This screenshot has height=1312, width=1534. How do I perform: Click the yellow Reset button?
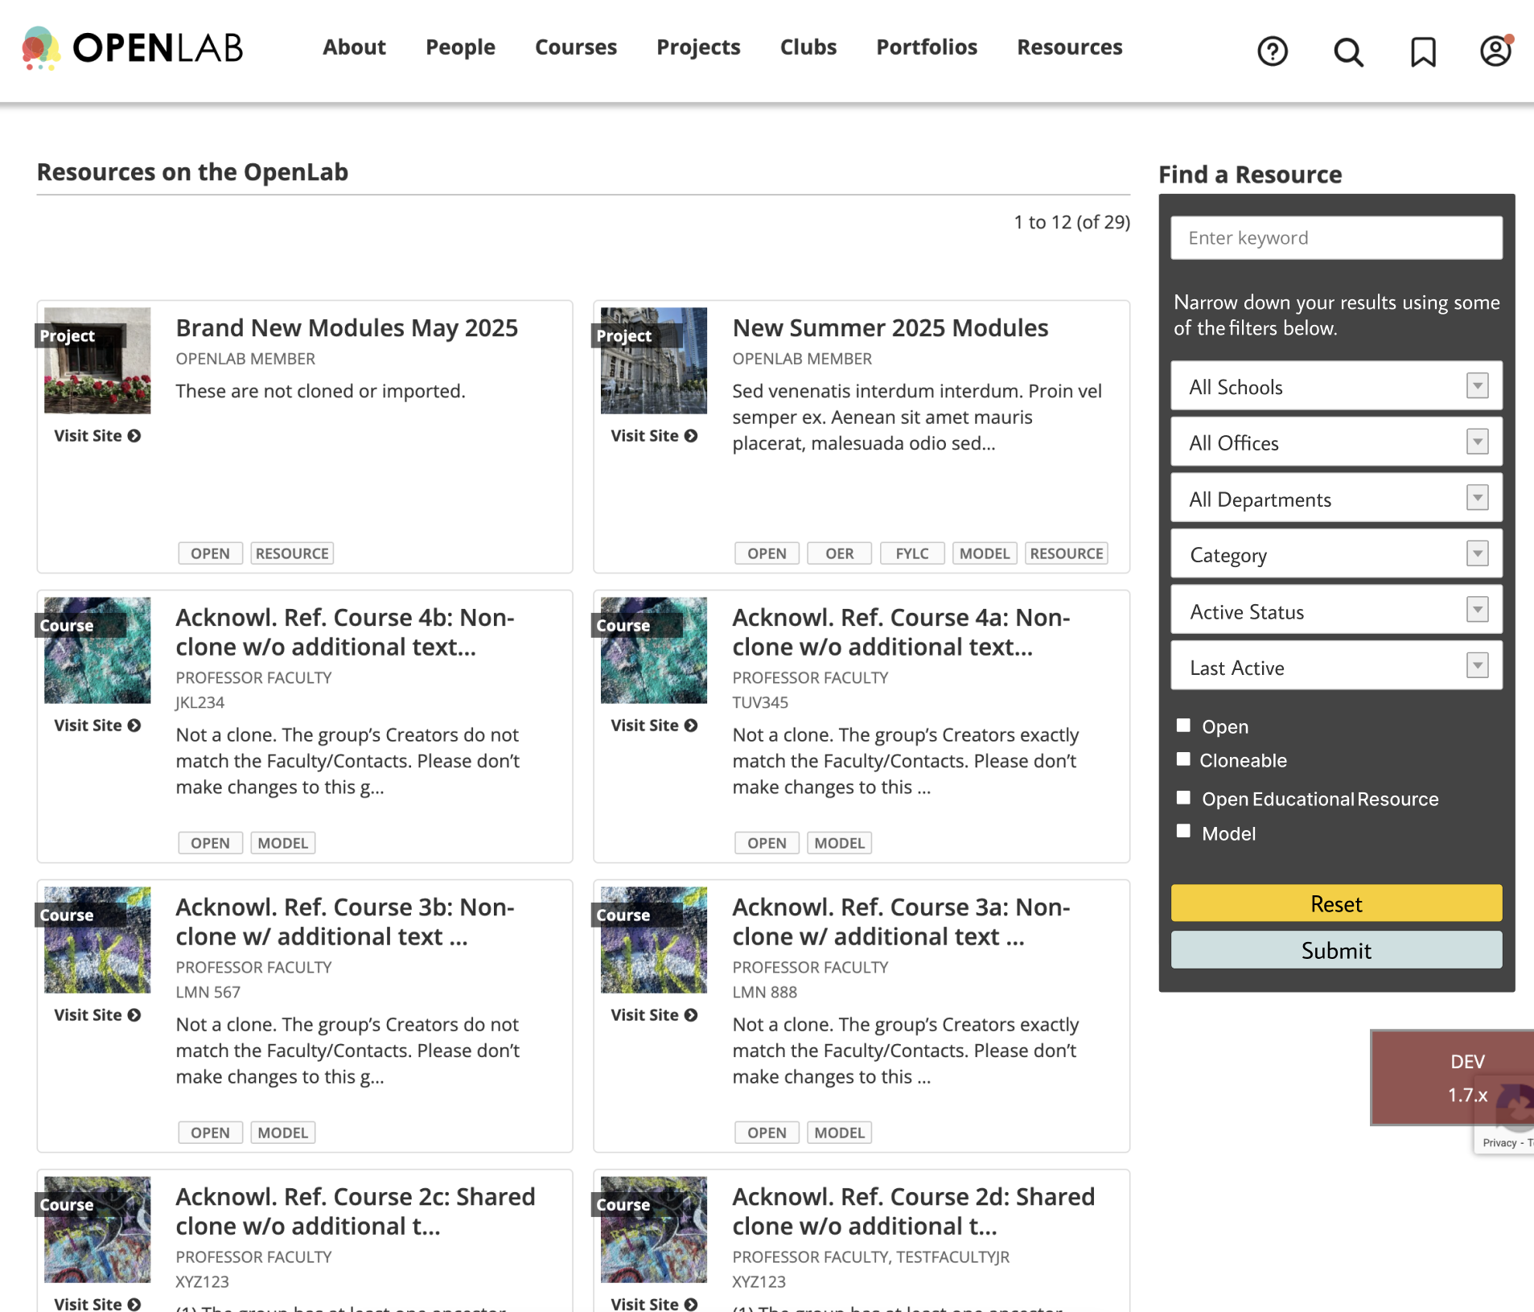1335,903
